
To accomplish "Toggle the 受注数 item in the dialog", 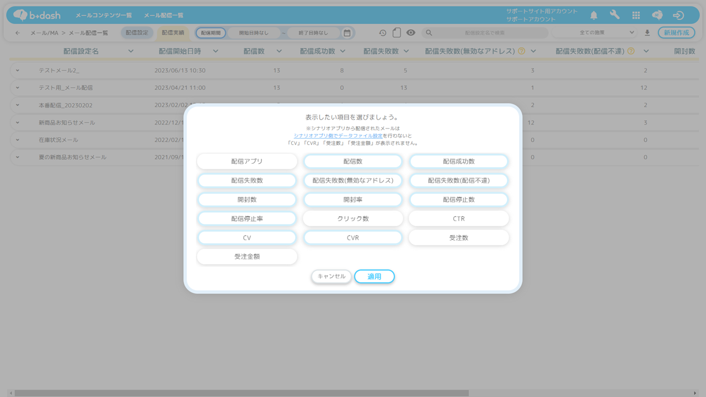I will pos(459,238).
